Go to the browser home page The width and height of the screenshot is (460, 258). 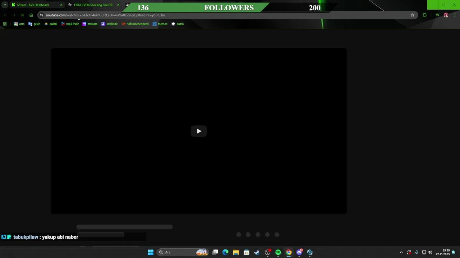coord(31,15)
